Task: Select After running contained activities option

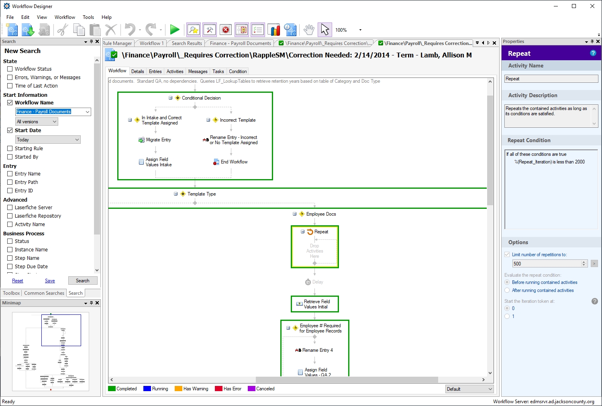Action: tap(507, 290)
